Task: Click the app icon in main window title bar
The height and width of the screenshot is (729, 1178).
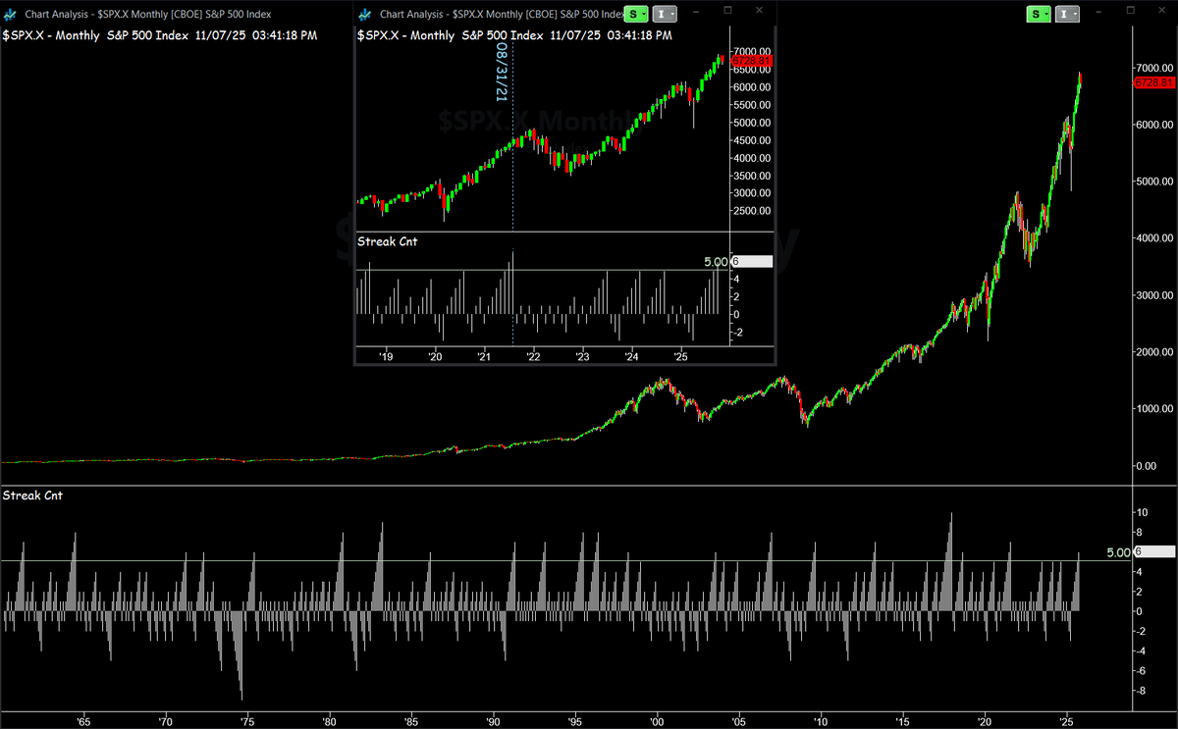Action: (x=11, y=15)
